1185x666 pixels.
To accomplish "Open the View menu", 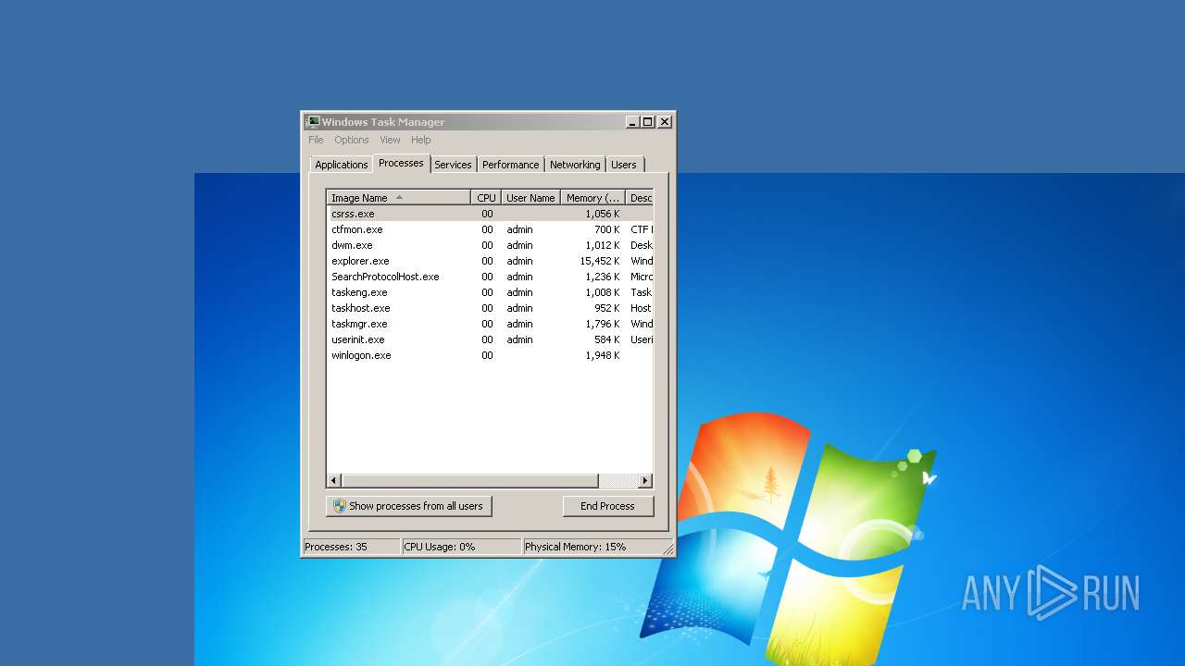I will click(x=390, y=140).
